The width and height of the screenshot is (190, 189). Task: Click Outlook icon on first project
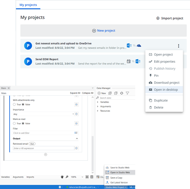click(129, 46)
